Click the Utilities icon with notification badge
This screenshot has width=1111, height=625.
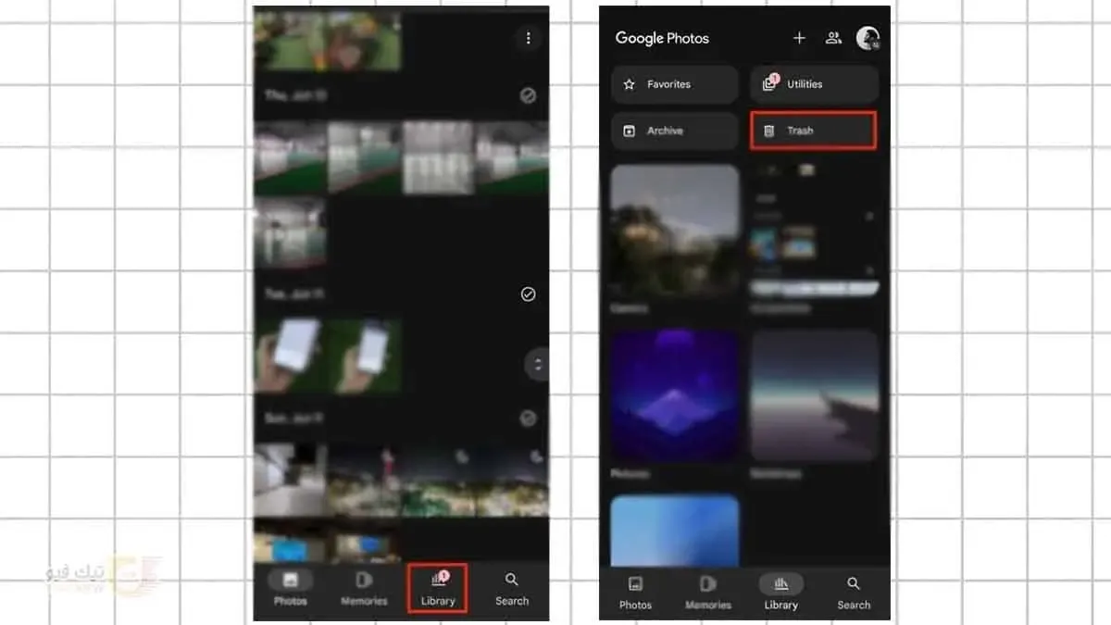click(769, 83)
